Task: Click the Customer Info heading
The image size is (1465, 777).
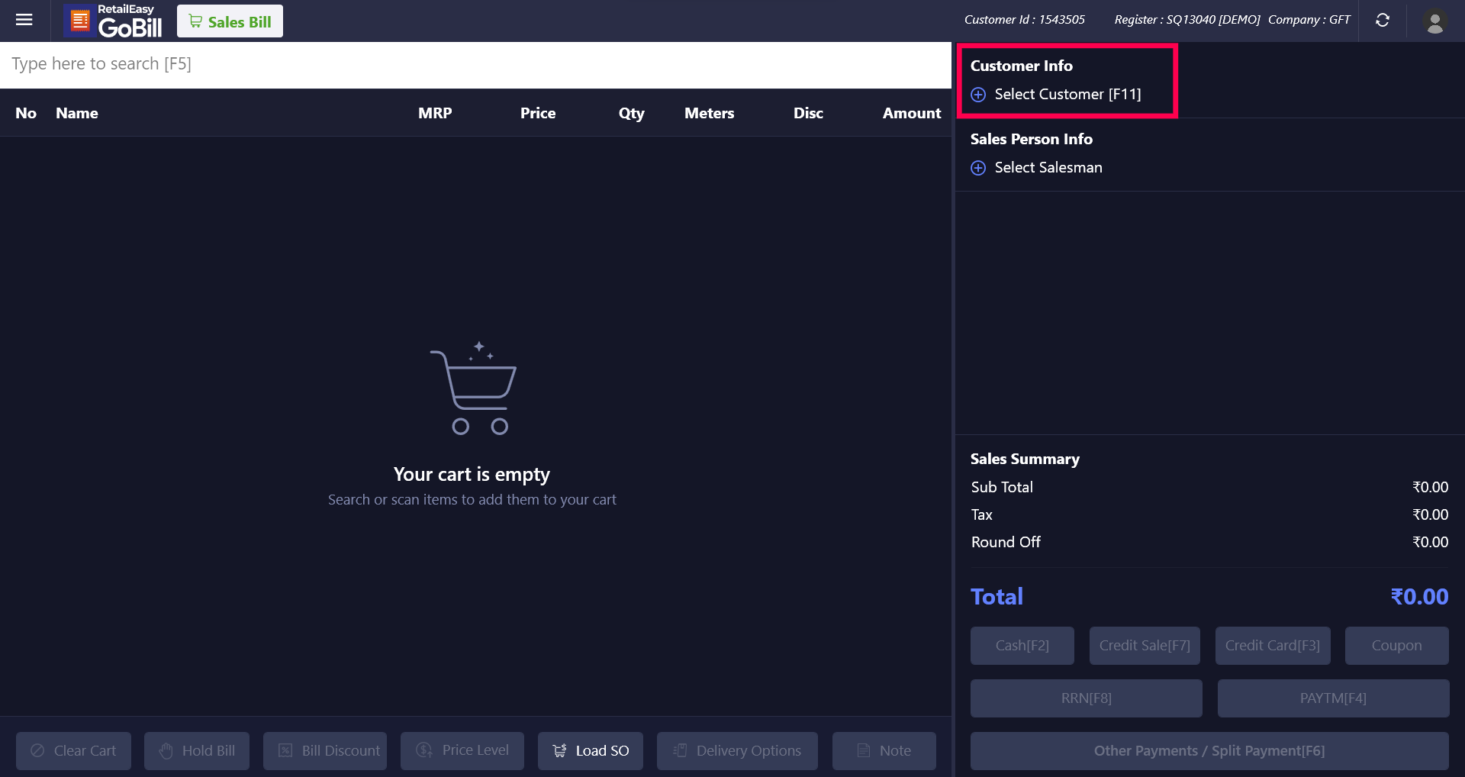Action: [x=1022, y=66]
